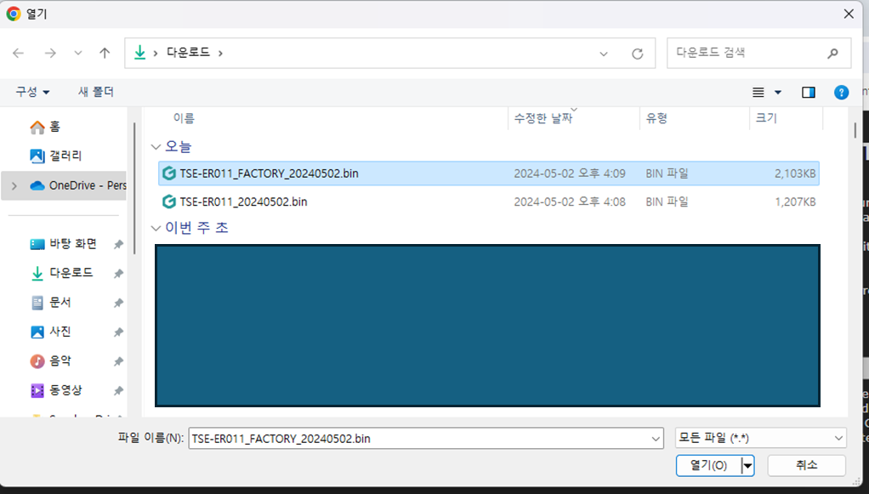Click pin icon next to 바탕 화면

118,245
